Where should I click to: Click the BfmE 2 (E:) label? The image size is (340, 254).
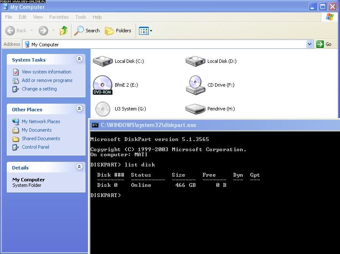tap(126, 85)
